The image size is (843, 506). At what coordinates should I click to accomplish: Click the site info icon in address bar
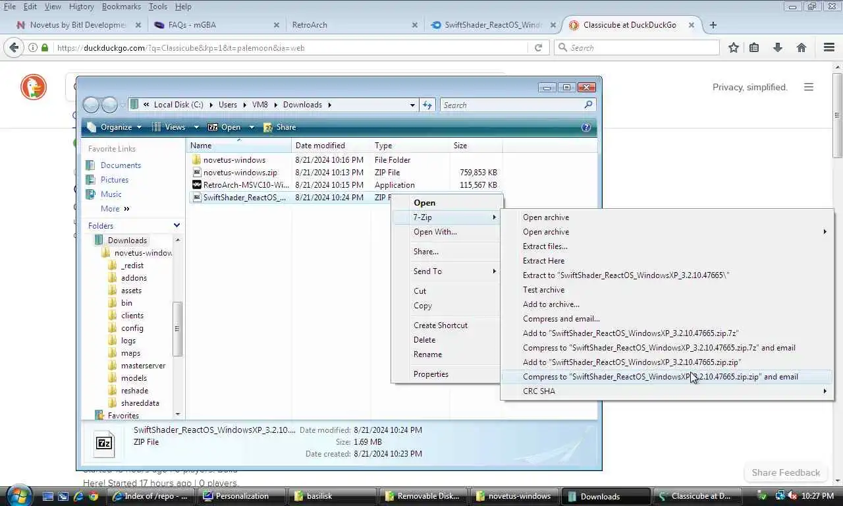(x=34, y=47)
